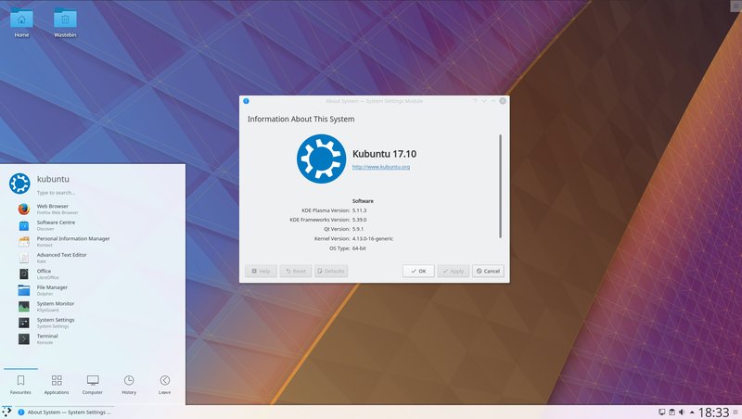
Task: Switch to Leave tab in launcher
Action: (165, 385)
